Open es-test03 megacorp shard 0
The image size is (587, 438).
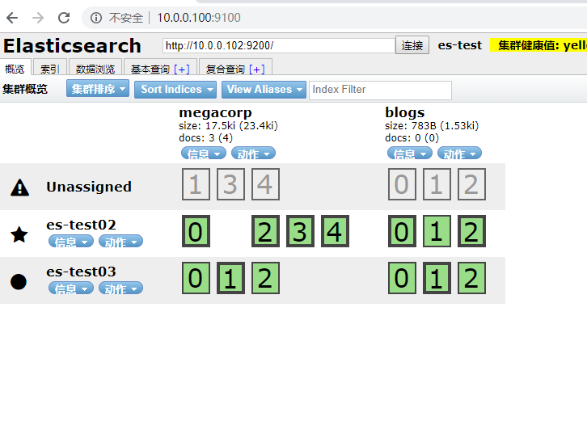[196, 278]
